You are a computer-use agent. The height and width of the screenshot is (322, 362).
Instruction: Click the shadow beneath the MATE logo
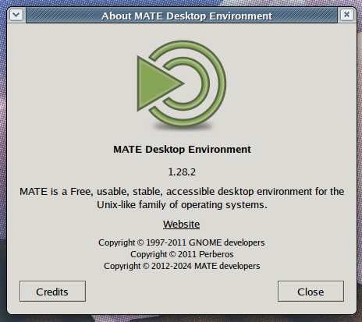[x=183, y=127]
